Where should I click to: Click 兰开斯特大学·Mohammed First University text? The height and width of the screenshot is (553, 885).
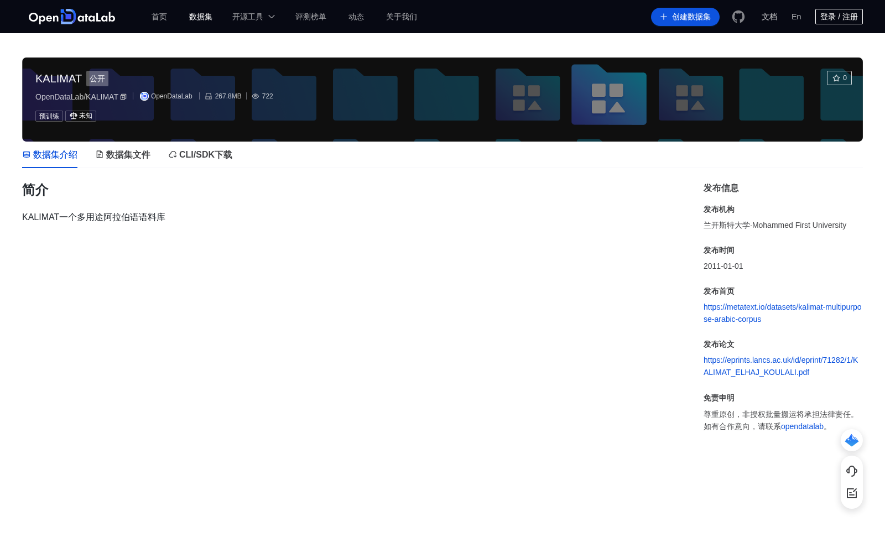(775, 225)
